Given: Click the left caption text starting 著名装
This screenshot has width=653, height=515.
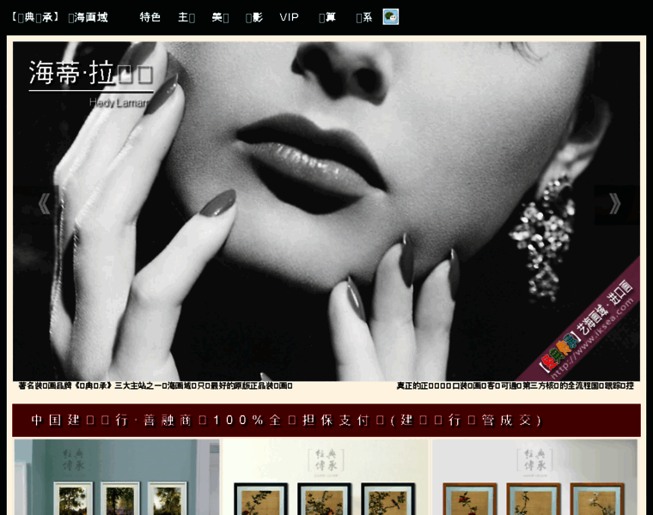Looking at the screenshot, I should (156, 385).
